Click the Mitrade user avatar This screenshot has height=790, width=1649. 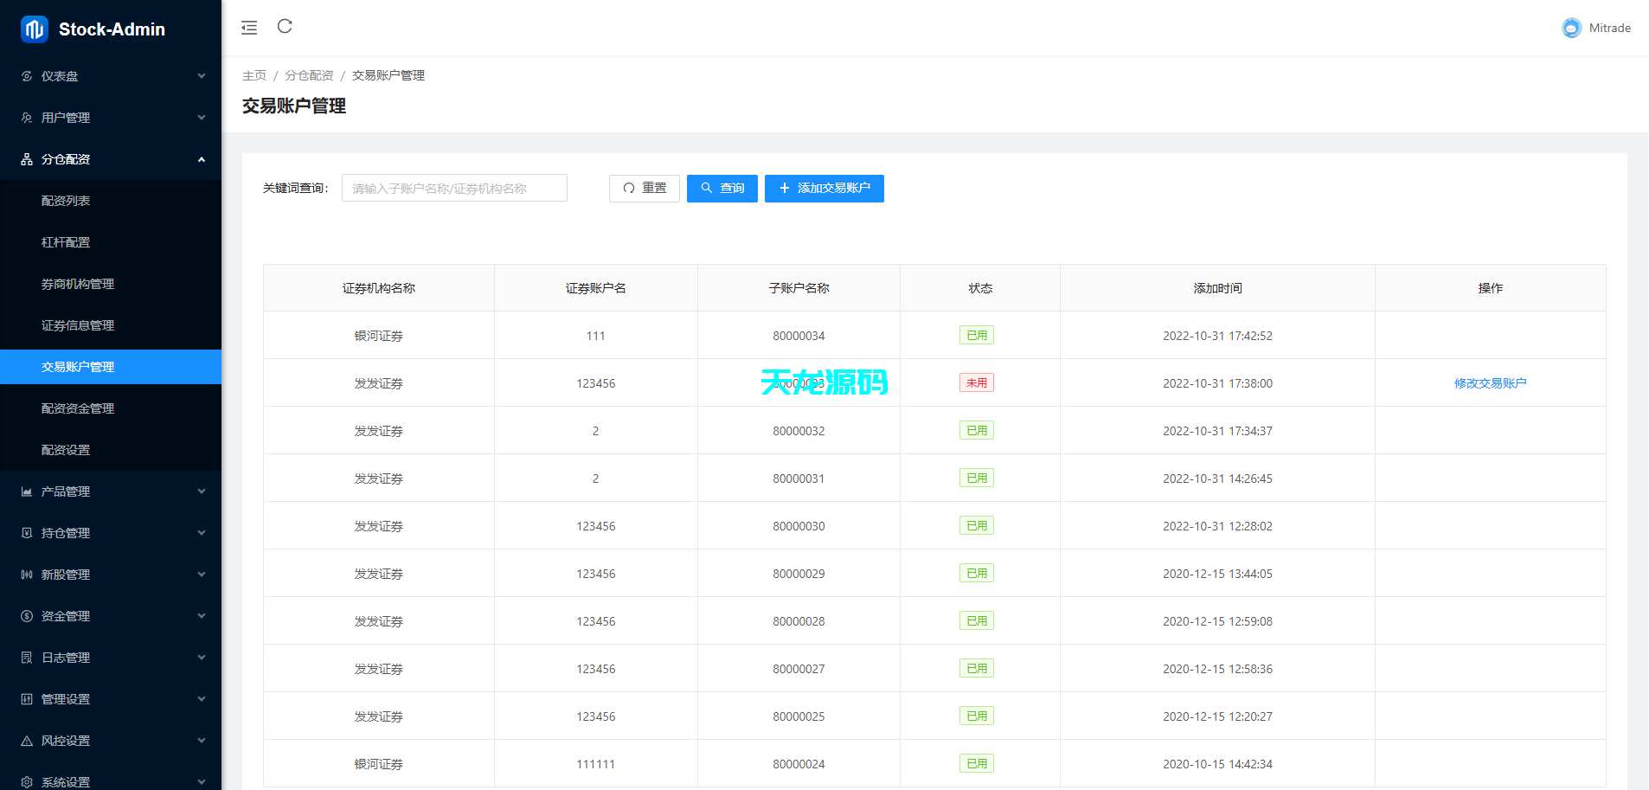tap(1571, 28)
